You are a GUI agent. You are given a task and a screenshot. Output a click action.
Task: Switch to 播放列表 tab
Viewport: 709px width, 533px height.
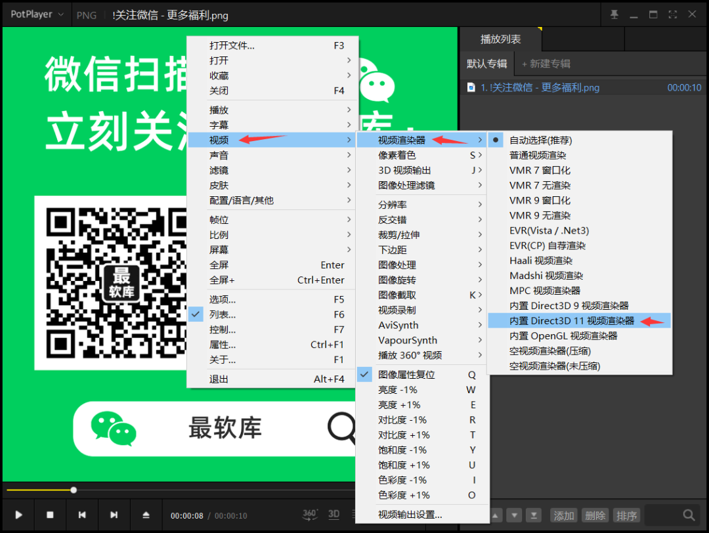tap(500, 39)
